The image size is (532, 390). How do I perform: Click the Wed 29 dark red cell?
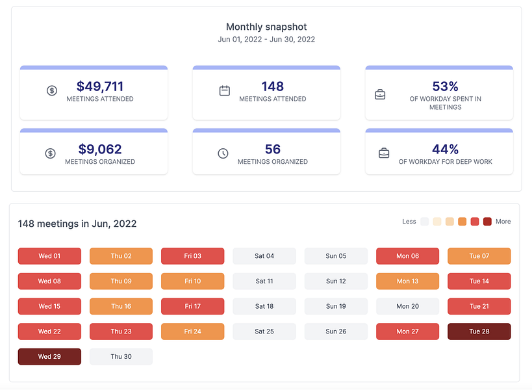[49, 356]
